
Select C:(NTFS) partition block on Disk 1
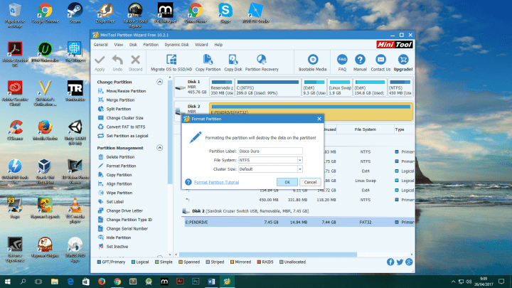[x=268, y=87]
